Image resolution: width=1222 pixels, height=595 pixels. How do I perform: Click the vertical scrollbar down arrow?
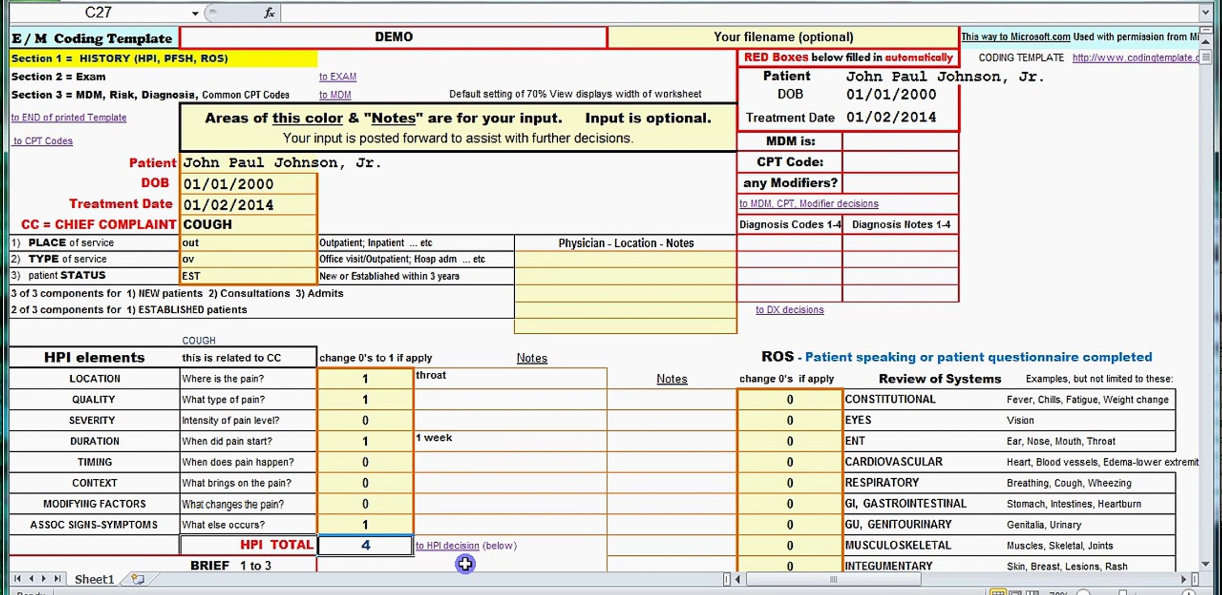click(1205, 564)
